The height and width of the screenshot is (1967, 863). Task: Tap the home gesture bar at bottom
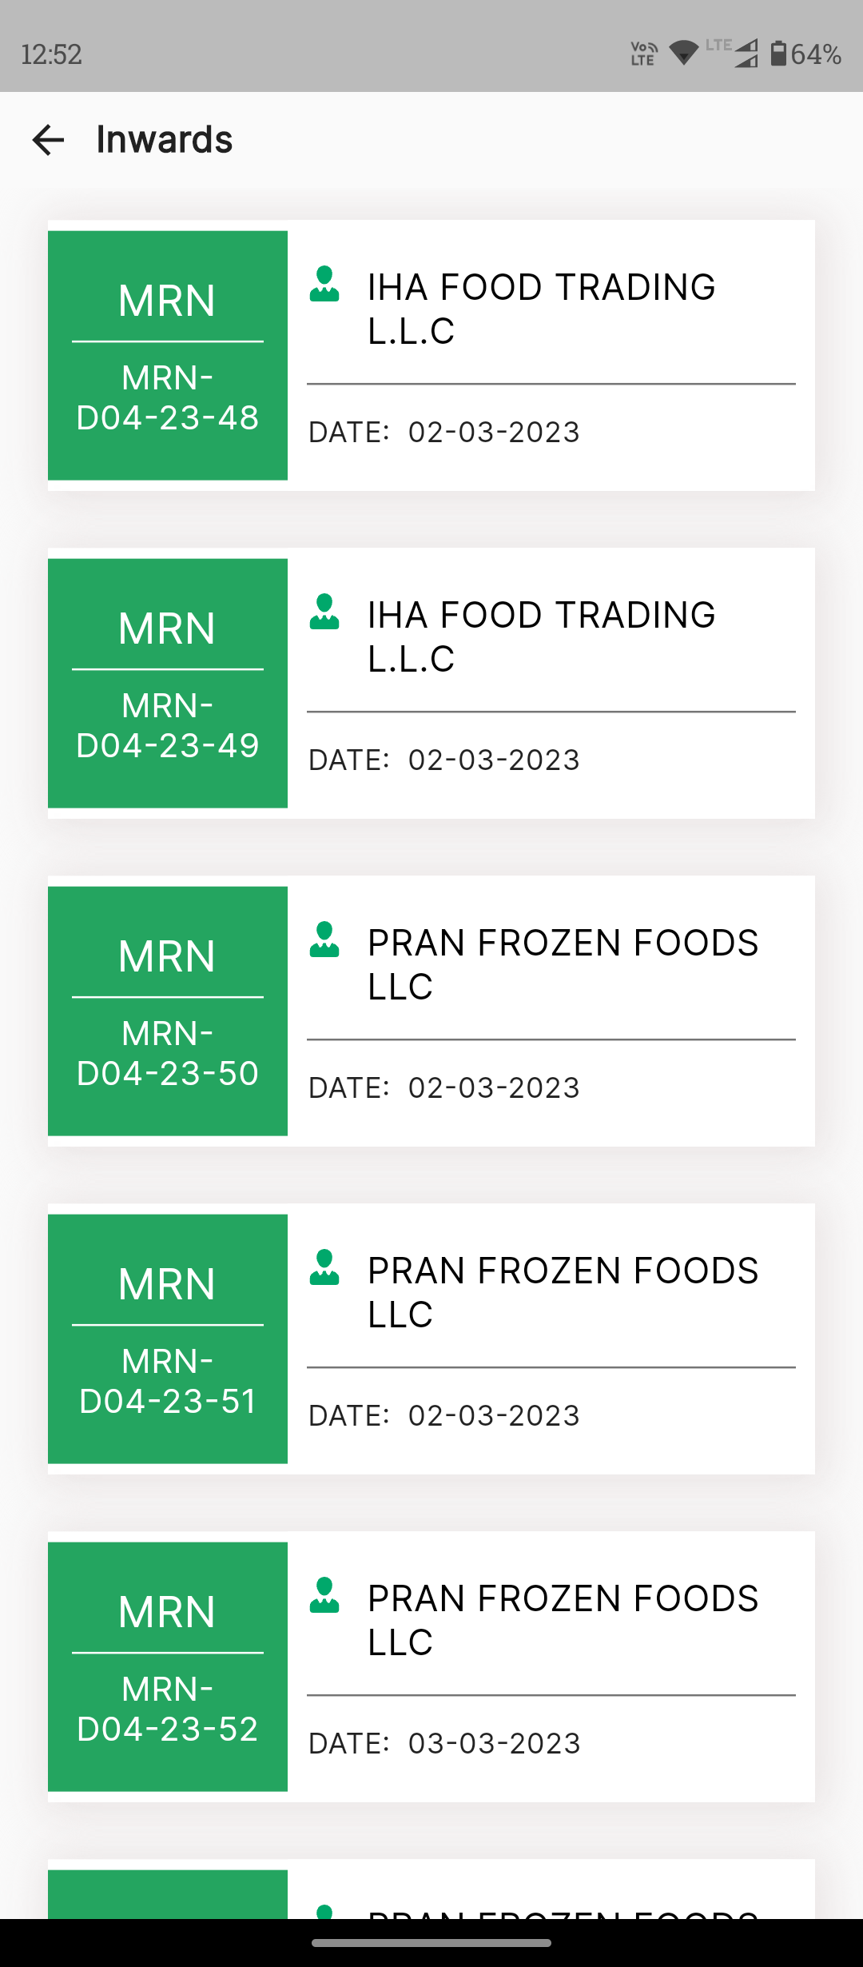pyautogui.click(x=431, y=1943)
